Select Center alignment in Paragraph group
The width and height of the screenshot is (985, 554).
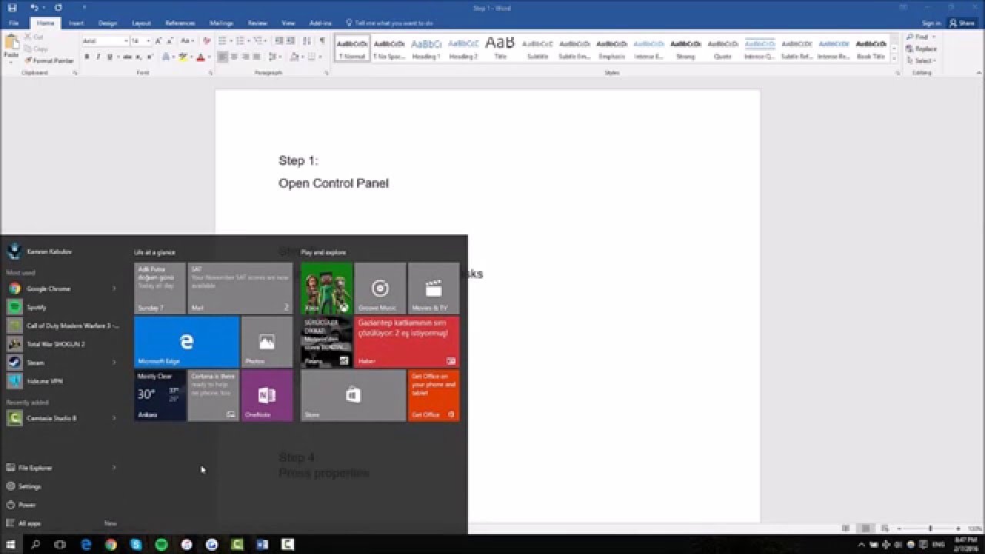pyautogui.click(x=234, y=57)
